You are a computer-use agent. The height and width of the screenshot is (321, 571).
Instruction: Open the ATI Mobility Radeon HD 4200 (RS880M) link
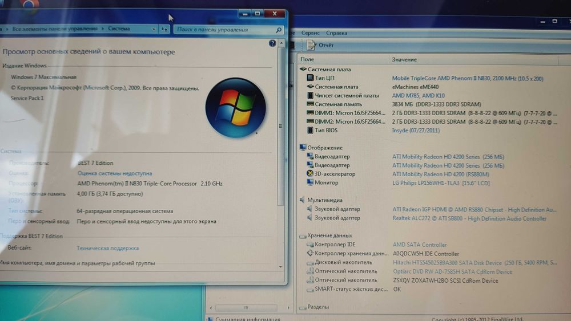[440, 174]
